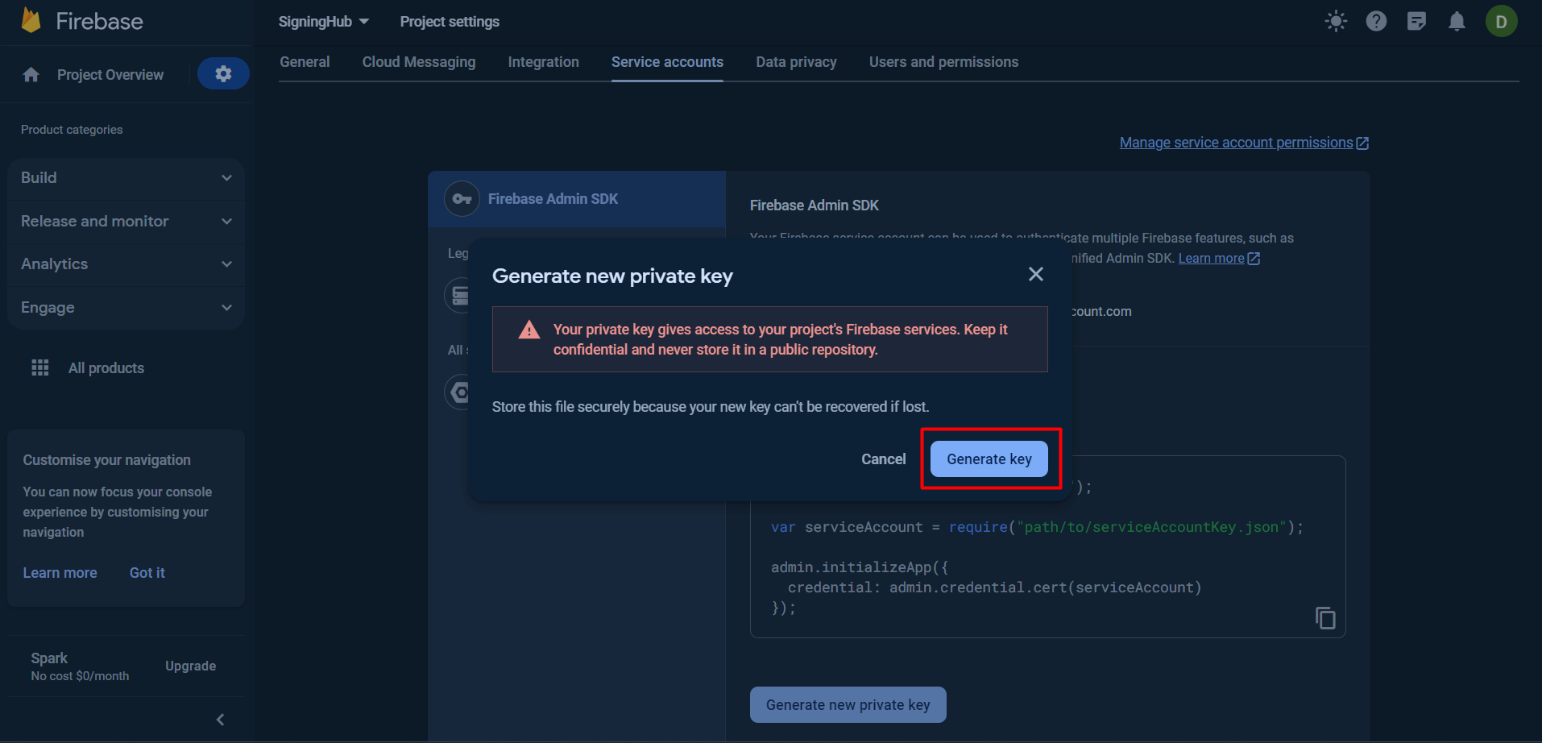Click the Learn more SDK link
Viewport: 1542px width, 743px height.
tap(1211, 259)
